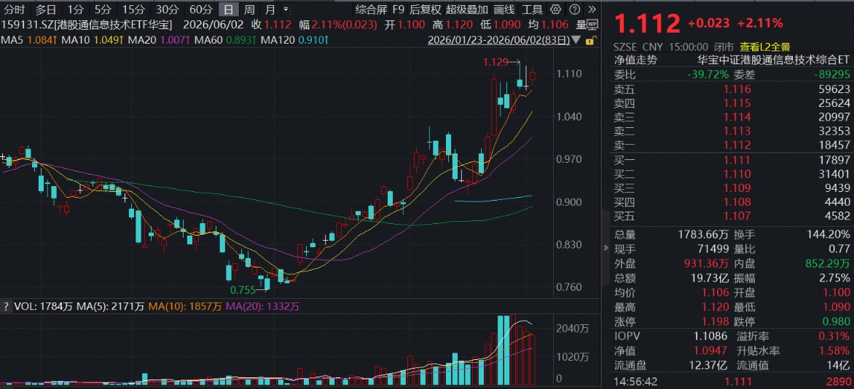Viewport: 854px width, 389px height.
Task: Click the VOL: 1784万 volume label
Action: tap(43, 306)
